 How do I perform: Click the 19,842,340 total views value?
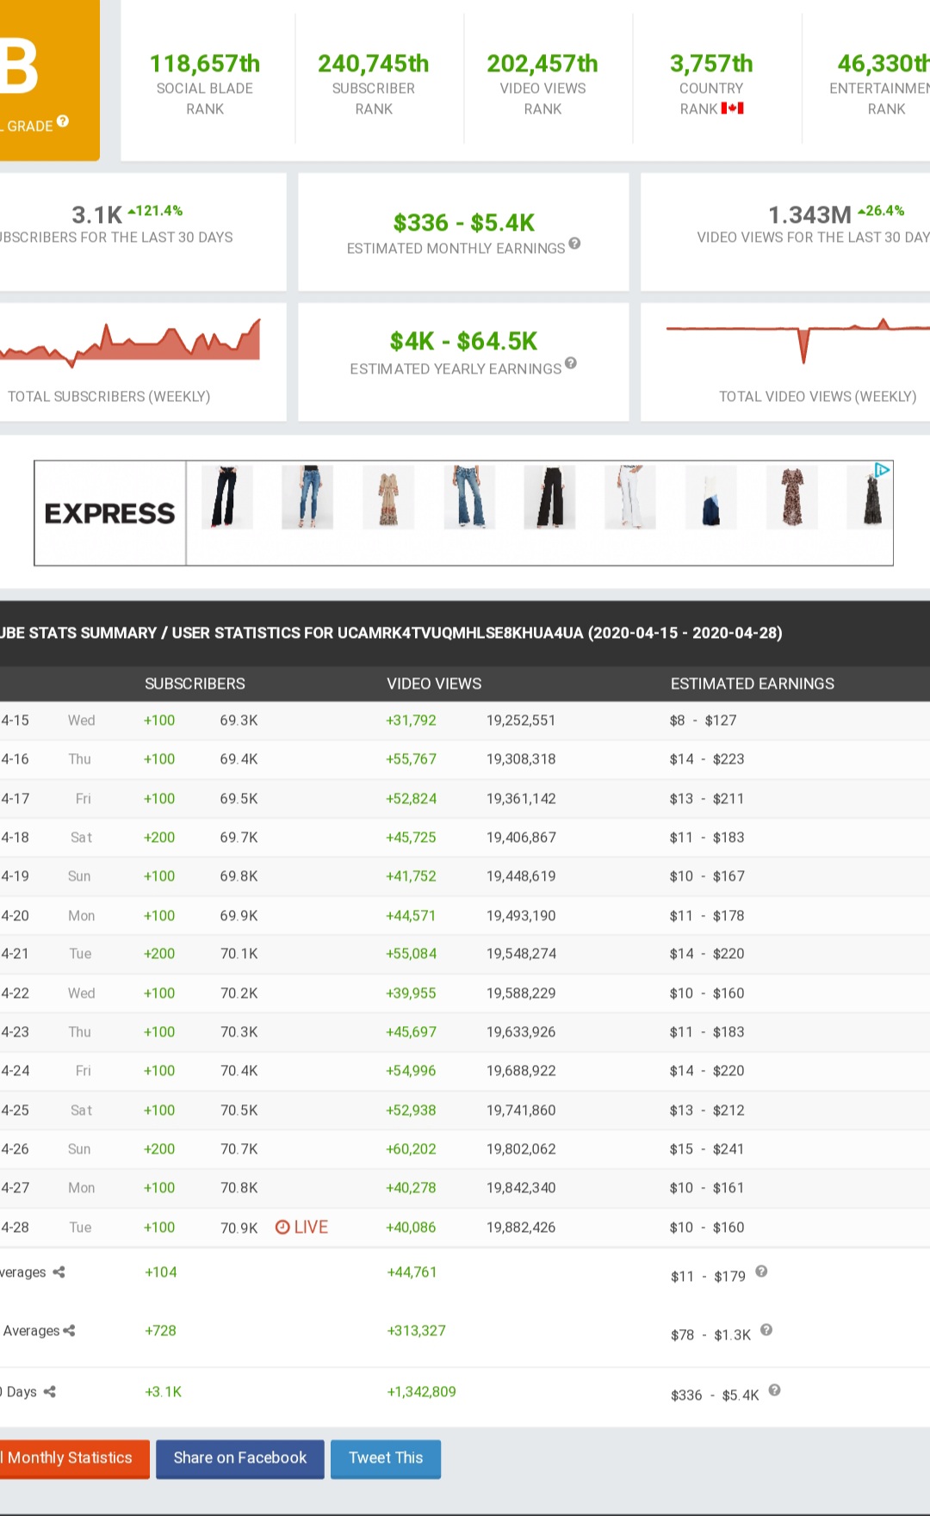click(x=521, y=1188)
